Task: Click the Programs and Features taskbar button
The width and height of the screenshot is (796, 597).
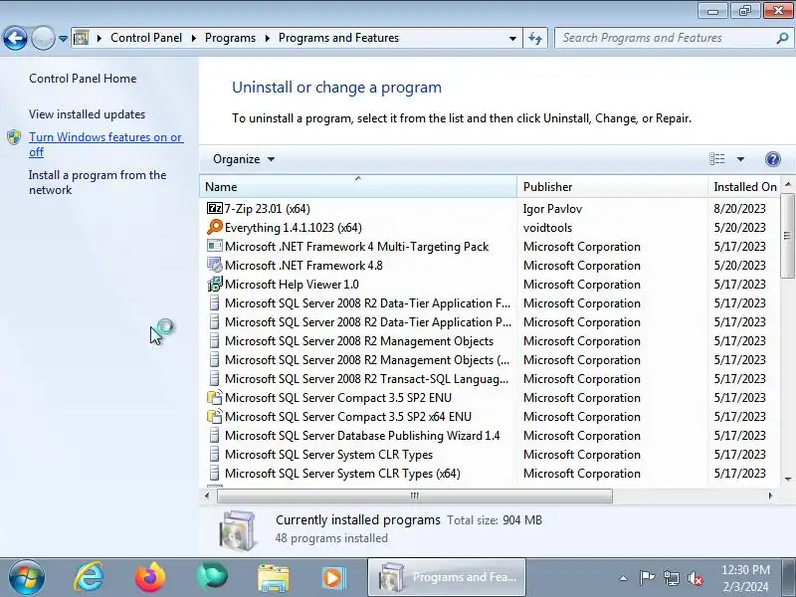Action: click(447, 577)
